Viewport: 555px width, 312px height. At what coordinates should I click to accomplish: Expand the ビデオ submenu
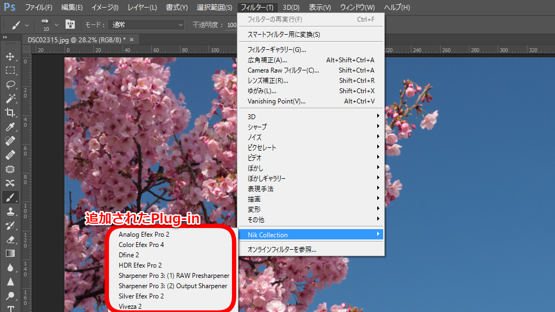(x=311, y=158)
